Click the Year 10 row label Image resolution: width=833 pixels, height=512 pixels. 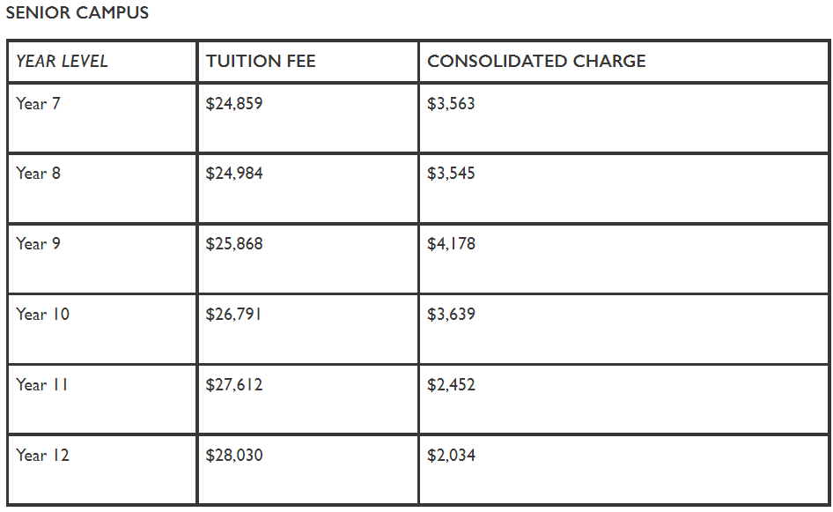tap(42, 314)
